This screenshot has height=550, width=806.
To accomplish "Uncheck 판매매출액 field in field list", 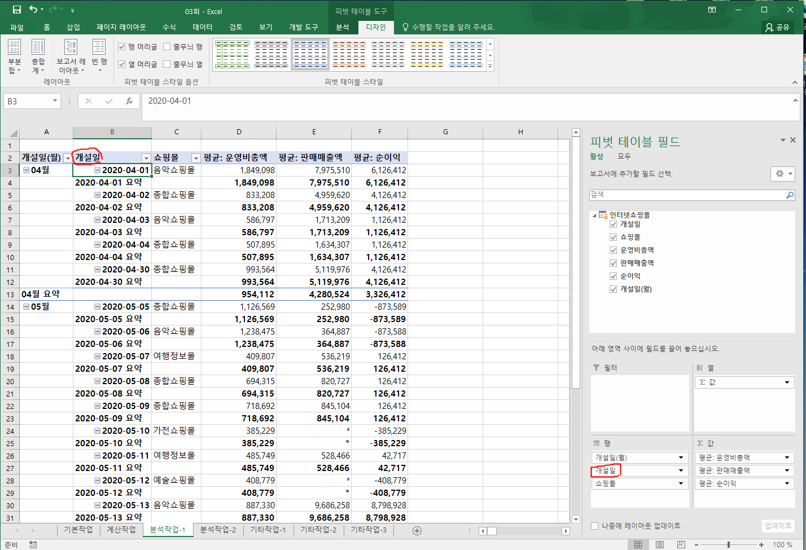I will [x=614, y=263].
